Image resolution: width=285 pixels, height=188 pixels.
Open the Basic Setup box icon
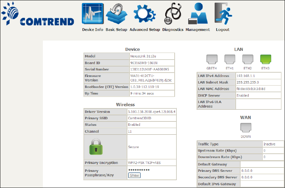coord(117,14)
